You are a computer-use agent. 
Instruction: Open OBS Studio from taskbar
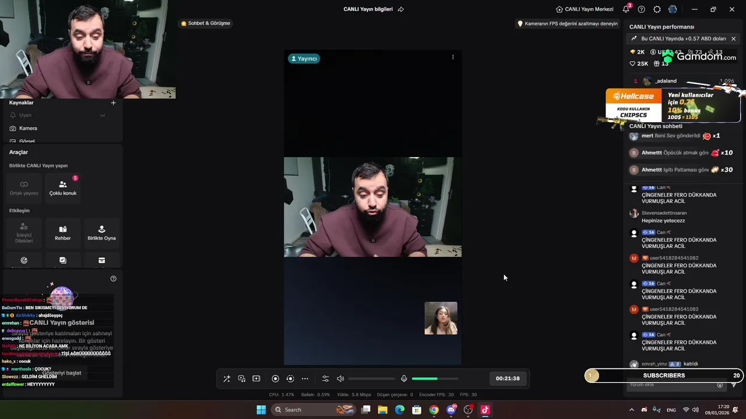(x=468, y=410)
